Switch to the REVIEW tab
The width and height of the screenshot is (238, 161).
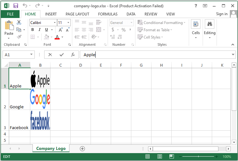pyautogui.click(x=151, y=14)
